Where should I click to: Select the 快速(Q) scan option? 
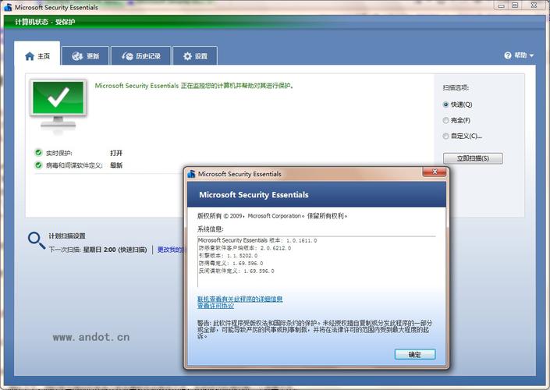tap(458, 105)
